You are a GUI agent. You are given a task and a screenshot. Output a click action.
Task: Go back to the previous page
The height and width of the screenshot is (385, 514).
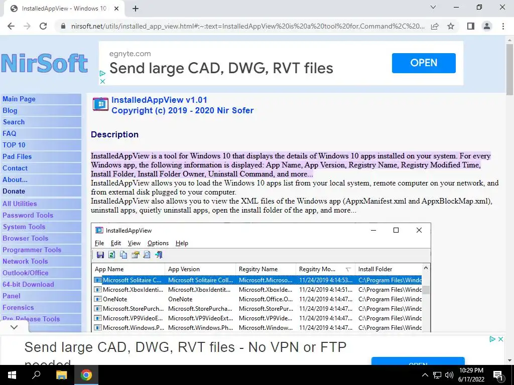point(11,26)
